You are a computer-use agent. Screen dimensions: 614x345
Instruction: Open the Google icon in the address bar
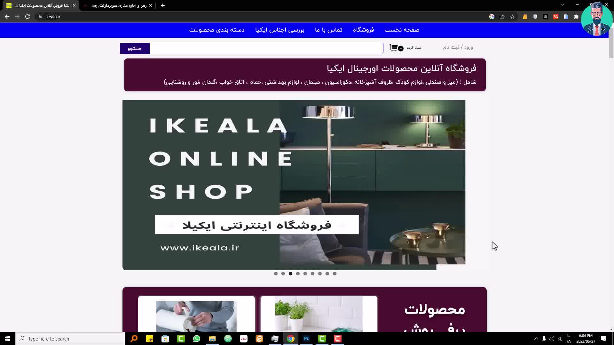492,17
